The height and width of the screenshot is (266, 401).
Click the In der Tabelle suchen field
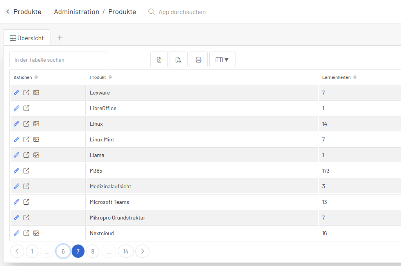point(58,60)
